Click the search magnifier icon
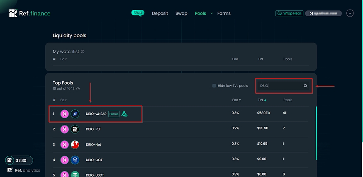Screen dimensions: 363x177 point(305,86)
